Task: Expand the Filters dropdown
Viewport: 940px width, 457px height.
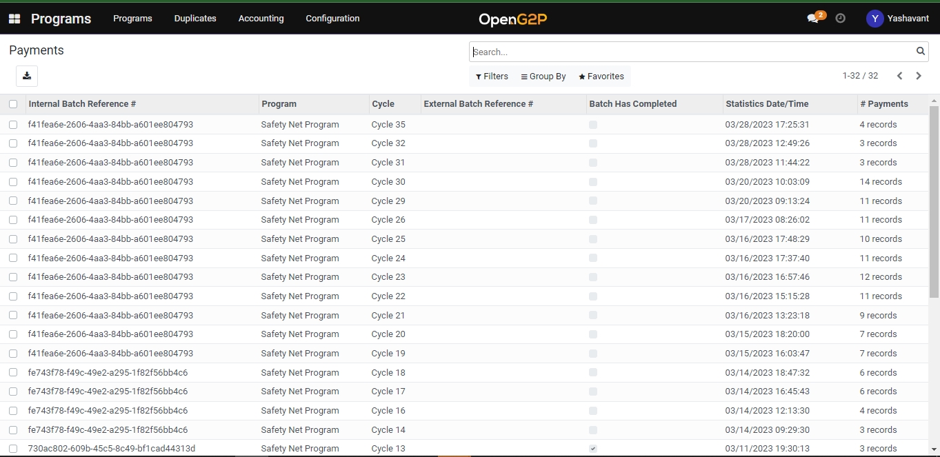Action: [492, 77]
